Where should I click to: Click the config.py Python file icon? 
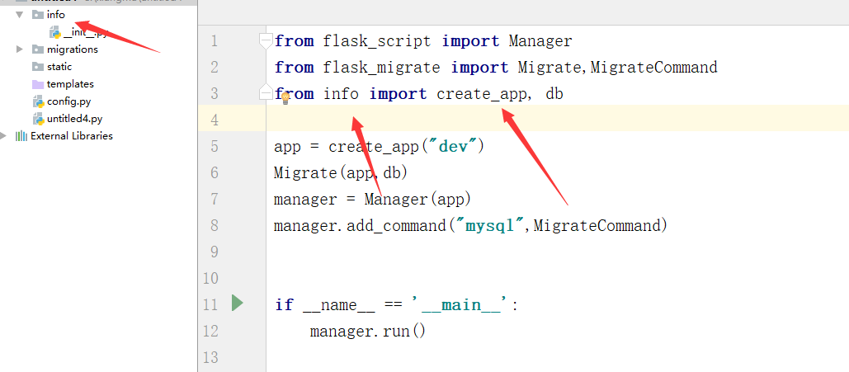[38, 101]
